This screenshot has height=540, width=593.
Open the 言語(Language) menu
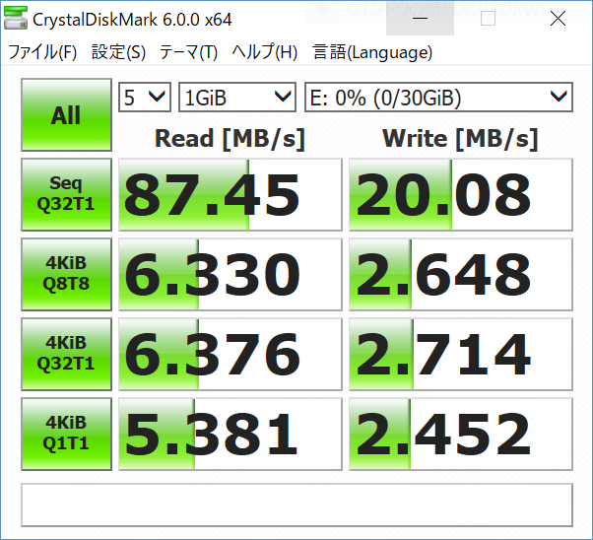[372, 53]
